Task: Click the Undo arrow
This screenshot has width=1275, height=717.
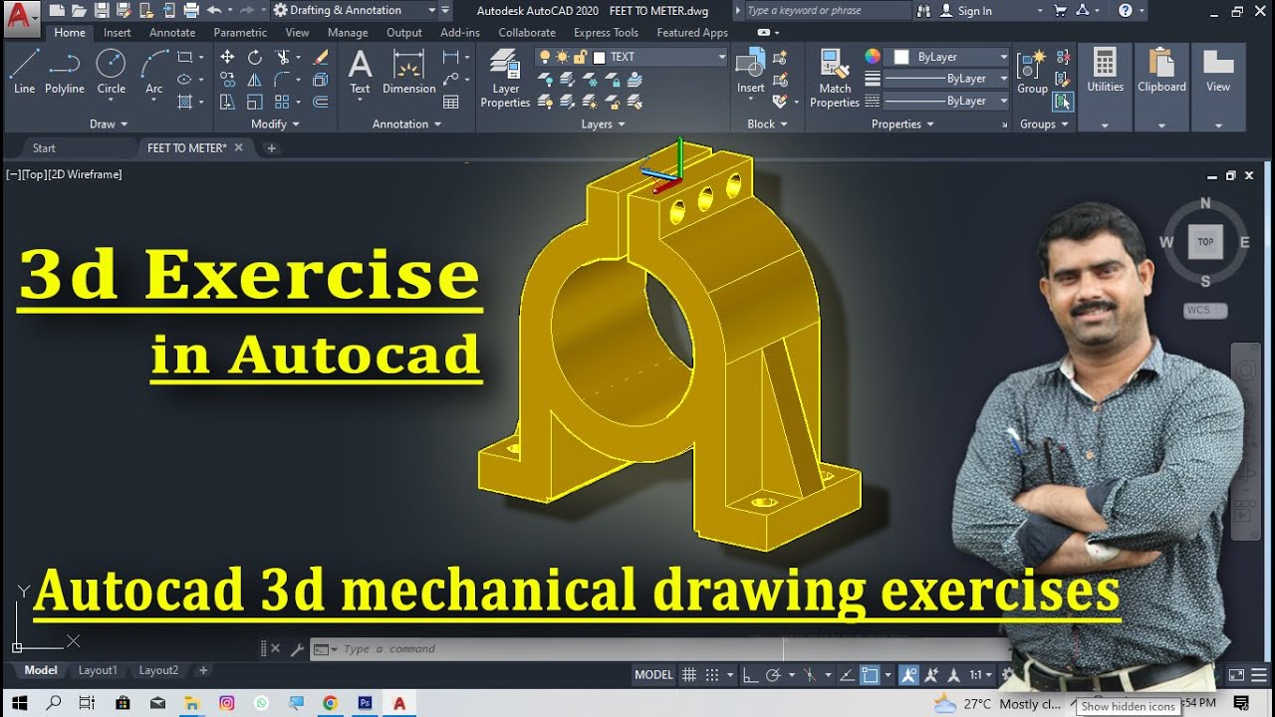Action: click(214, 10)
